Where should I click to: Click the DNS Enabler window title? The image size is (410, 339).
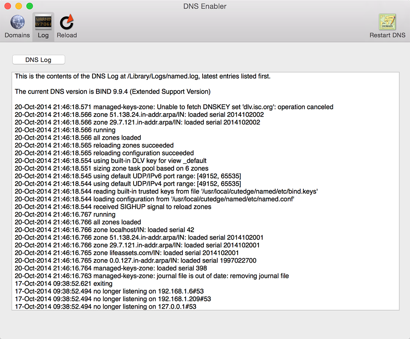(205, 6)
